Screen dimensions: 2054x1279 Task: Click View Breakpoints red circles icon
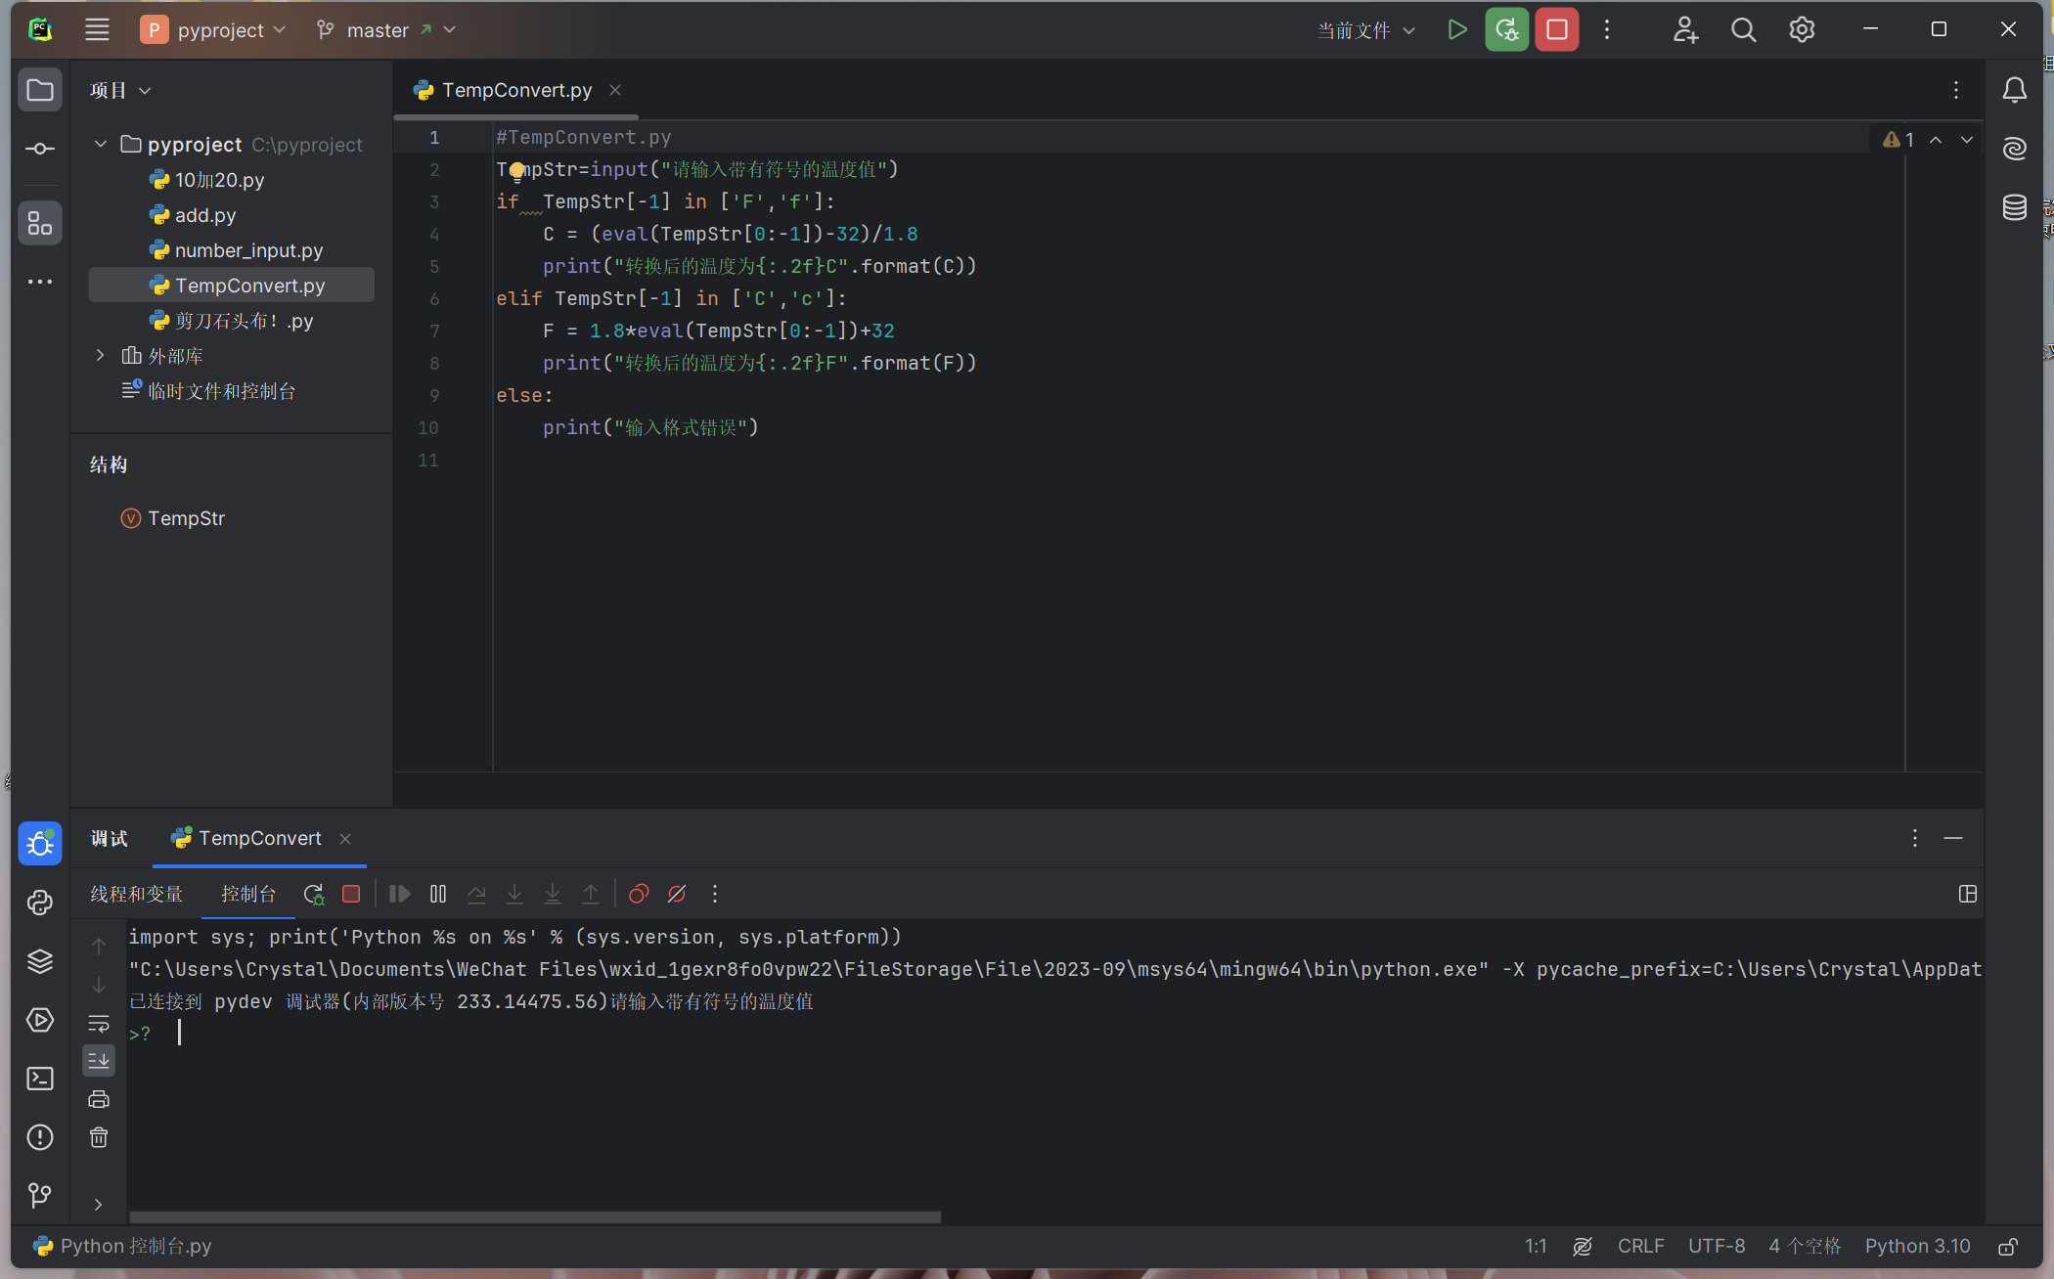click(639, 894)
